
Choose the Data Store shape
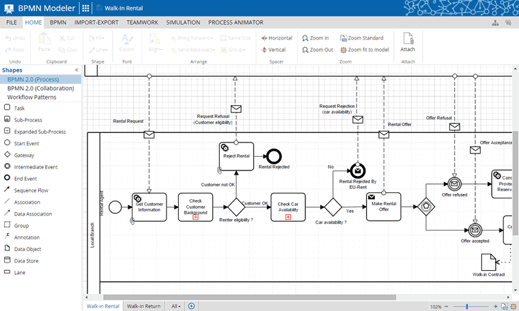(x=21, y=261)
